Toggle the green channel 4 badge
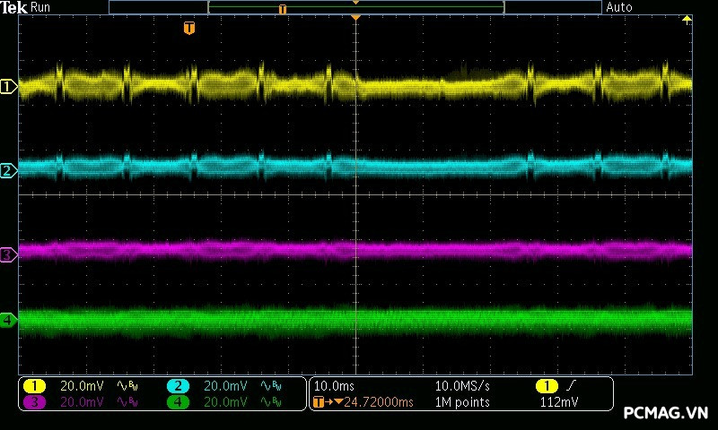The height and width of the screenshot is (430, 718). click(x=178, y=402)
